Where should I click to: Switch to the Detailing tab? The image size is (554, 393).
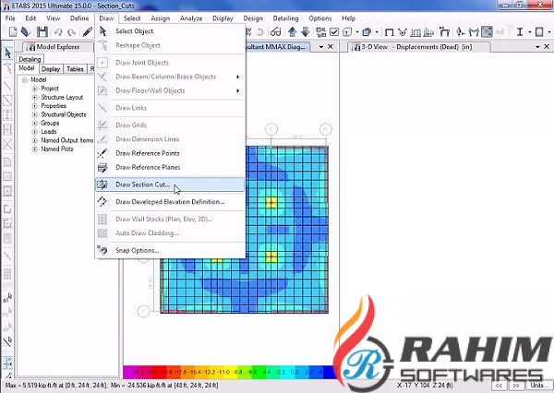30,59
